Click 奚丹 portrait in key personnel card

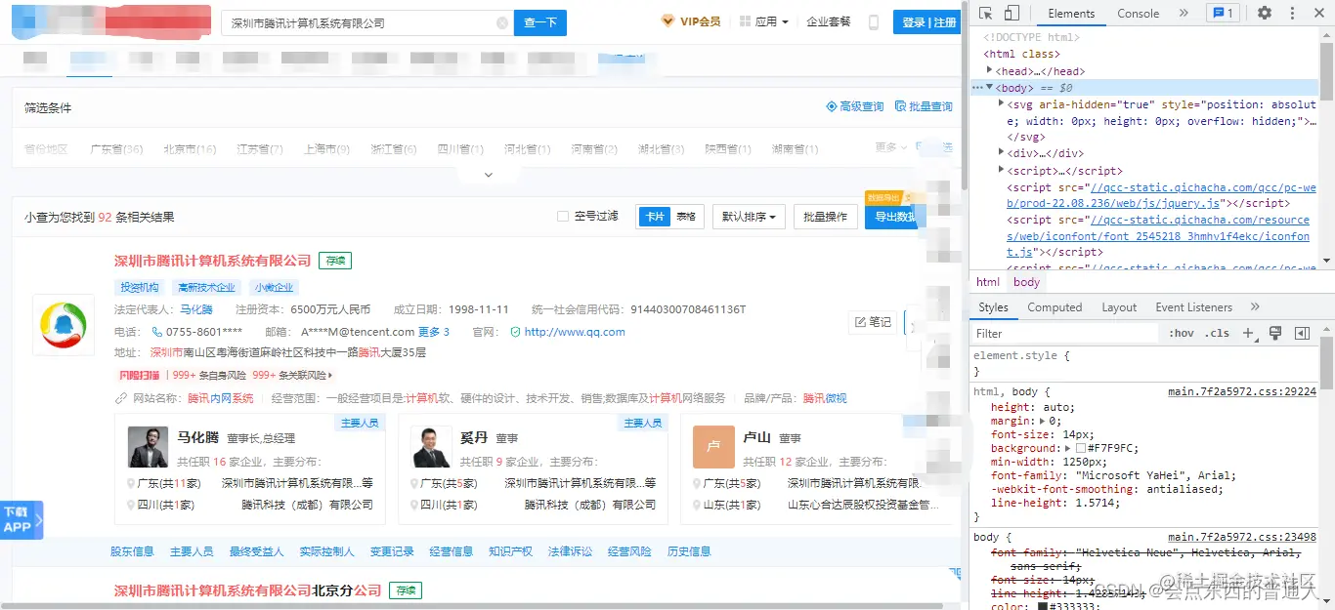(431, 447)
